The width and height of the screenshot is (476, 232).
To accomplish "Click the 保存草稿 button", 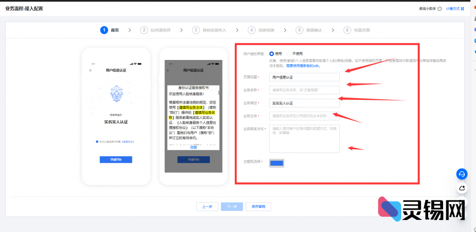I will pos(258,207).
